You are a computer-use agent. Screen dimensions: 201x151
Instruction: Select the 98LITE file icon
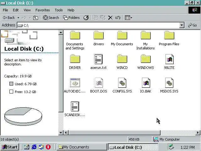169,59
